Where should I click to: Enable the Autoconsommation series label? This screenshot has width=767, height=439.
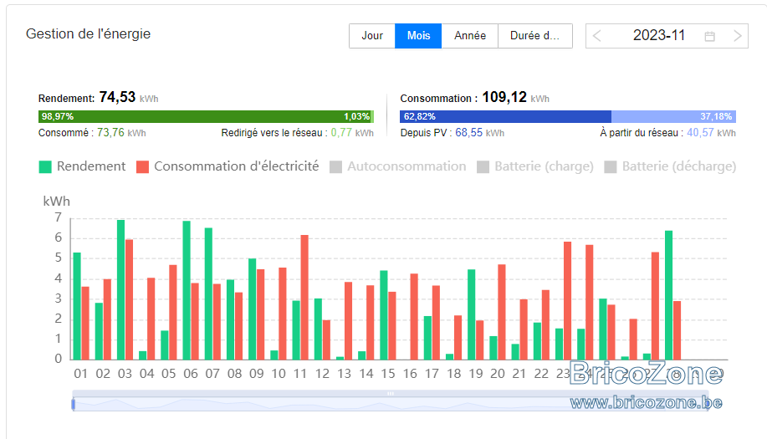[x=407, y=166]
